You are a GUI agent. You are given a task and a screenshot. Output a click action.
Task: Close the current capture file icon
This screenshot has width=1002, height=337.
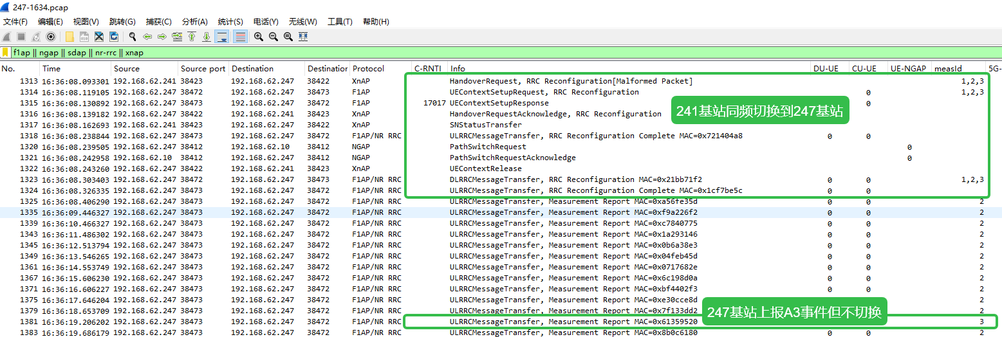click(x=99, y=37)
